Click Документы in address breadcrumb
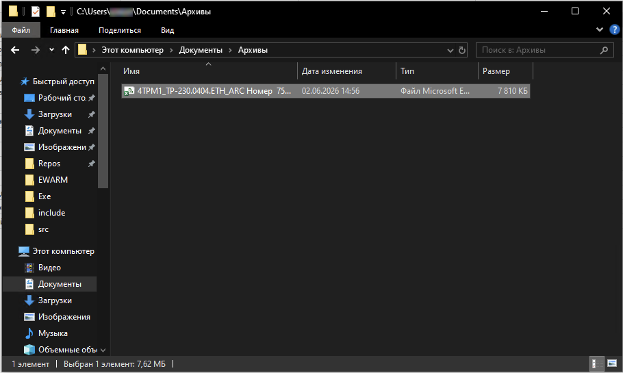 pos(201,50)
